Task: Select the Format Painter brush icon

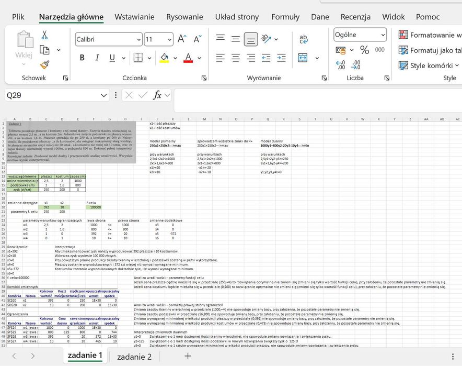Action: [44, 64]
